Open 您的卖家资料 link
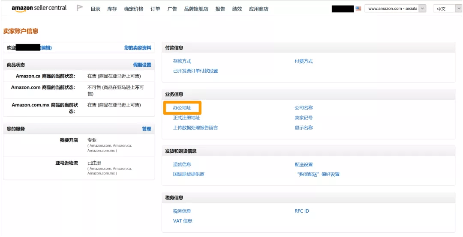Viewport: 463px width, 237px height. (138, 48)
